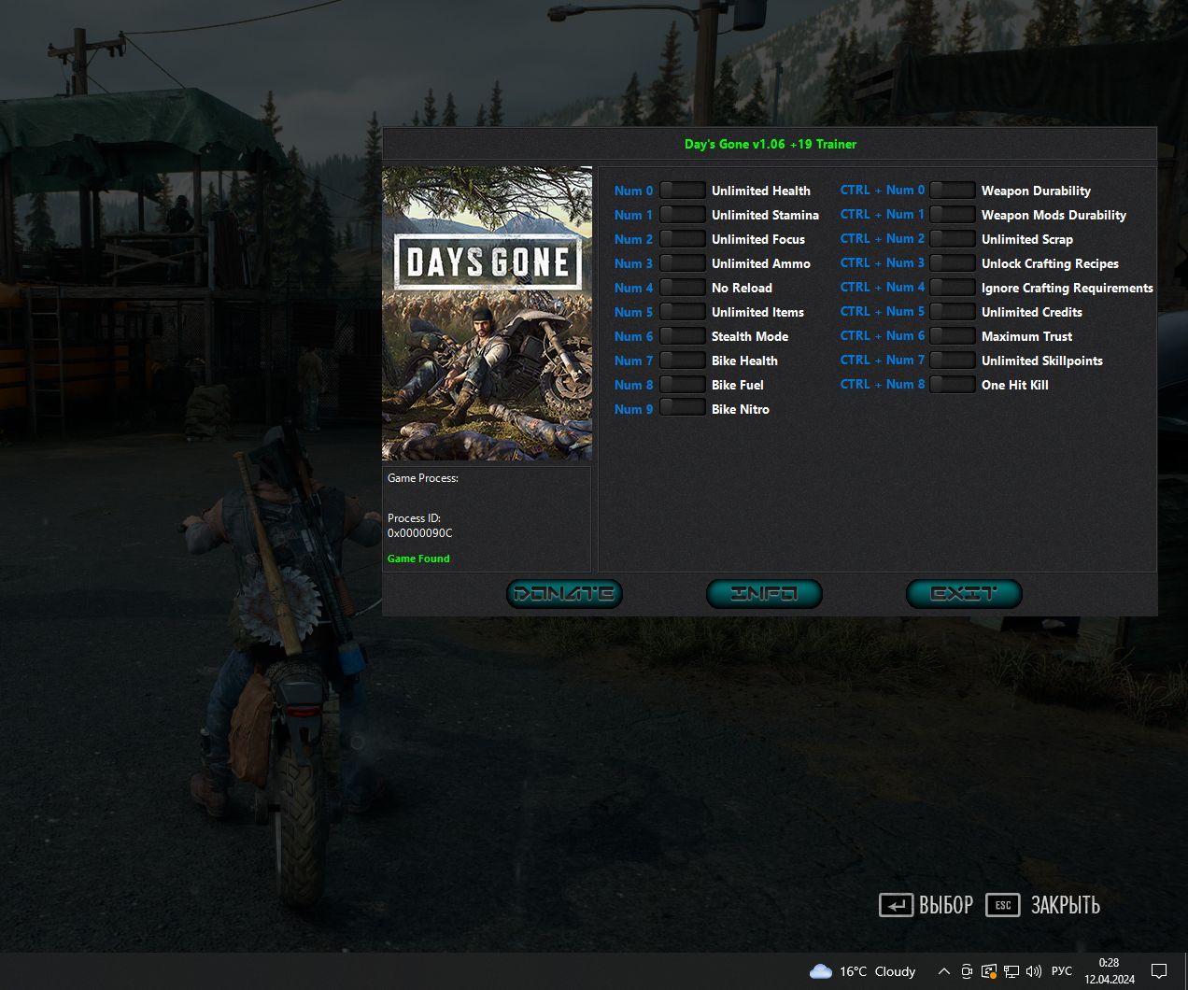This screenshot has height=990, width=1188.
Task: Enable Unlimited Skillpoints toggle
Action: click(x=952, y=361)
